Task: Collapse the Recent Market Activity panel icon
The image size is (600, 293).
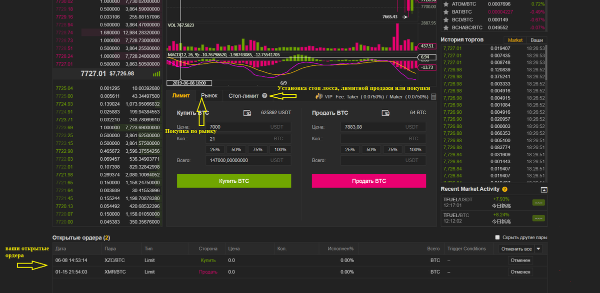Action: tap(544, 190)
